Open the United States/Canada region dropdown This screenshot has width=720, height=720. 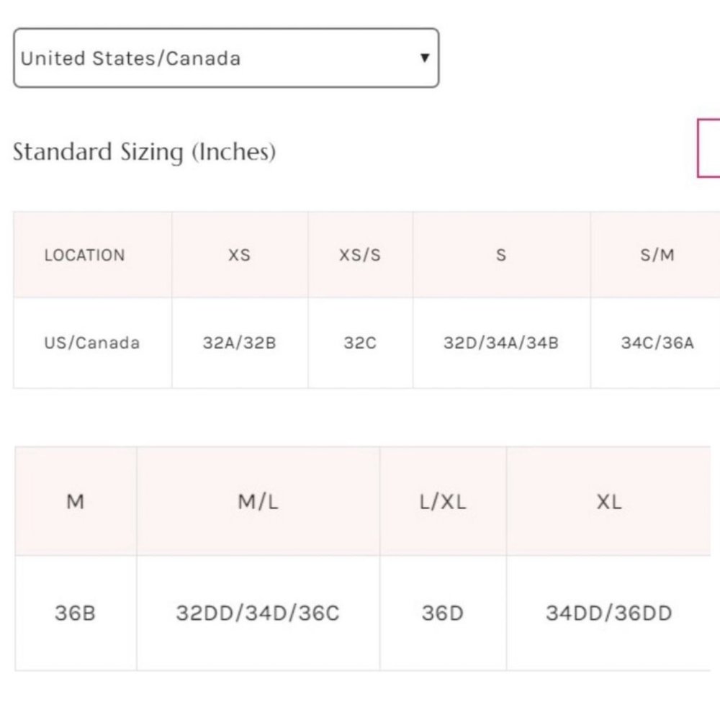226,58
